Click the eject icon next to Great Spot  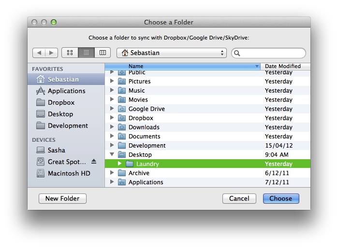[94, 162]
